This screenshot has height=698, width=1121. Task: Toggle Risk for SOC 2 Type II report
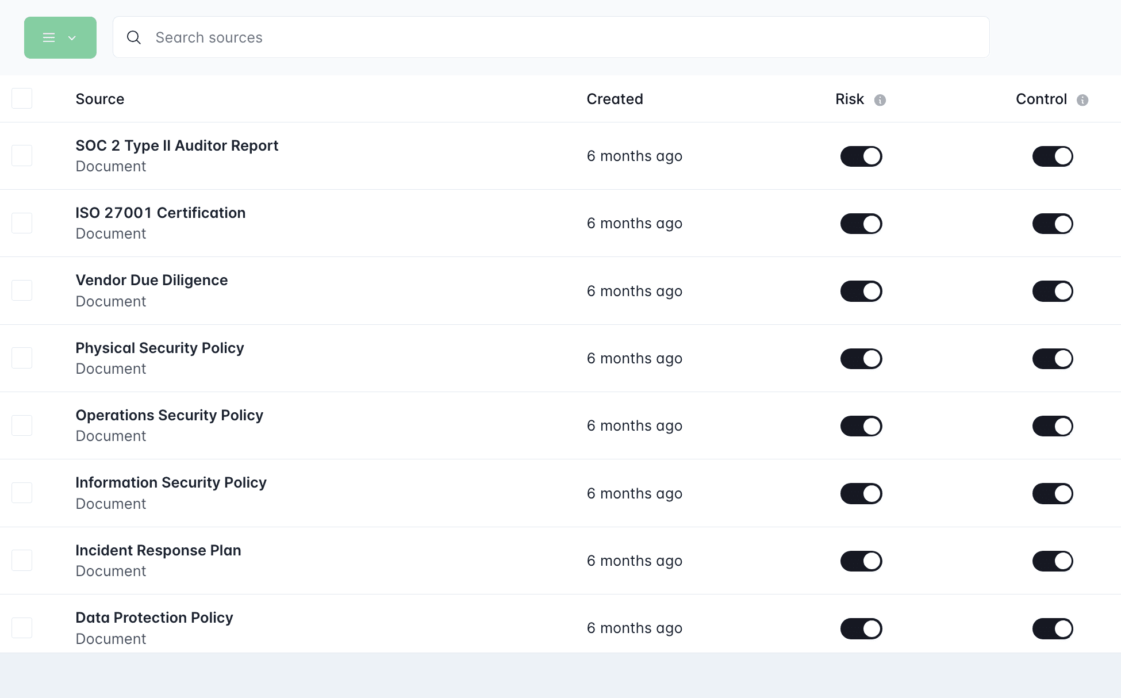[x=861, y=156]
